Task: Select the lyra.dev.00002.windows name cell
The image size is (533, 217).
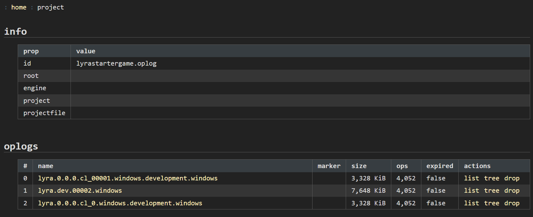Action: pyautogui.click(x=80, y=191)
